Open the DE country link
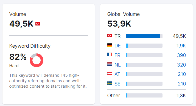The width and height of the screenshot is (196, 106). [117, 46]
